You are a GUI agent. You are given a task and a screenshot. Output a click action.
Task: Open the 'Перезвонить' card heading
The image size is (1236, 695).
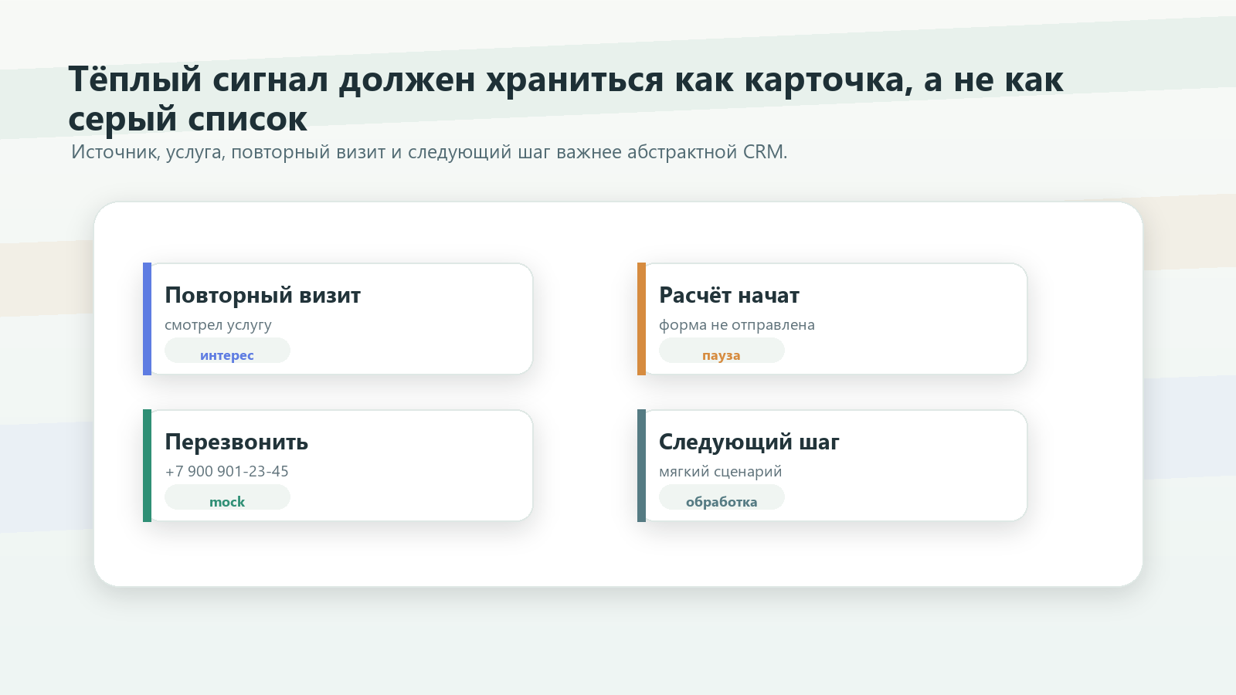(236, 442)
